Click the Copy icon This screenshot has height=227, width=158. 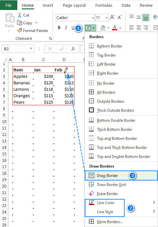click(20, 23)
